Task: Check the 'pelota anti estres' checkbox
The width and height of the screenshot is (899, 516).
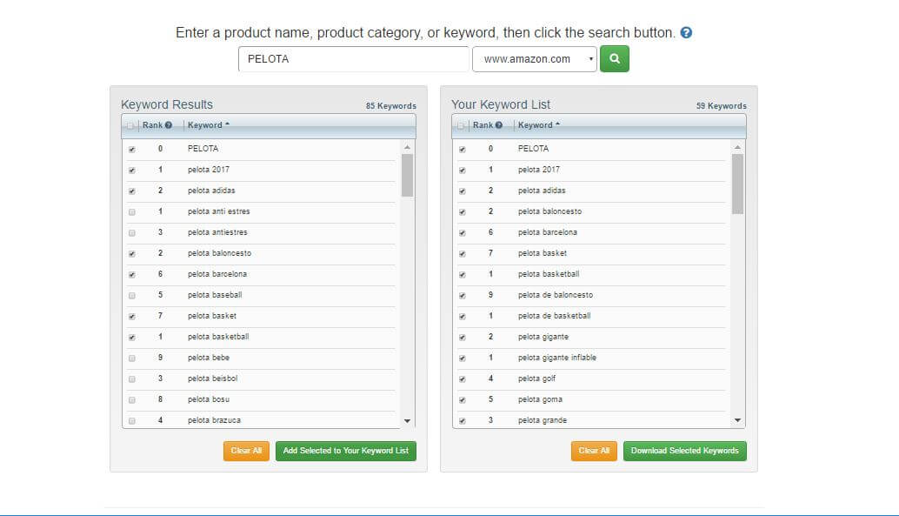Action: (131, 211)
